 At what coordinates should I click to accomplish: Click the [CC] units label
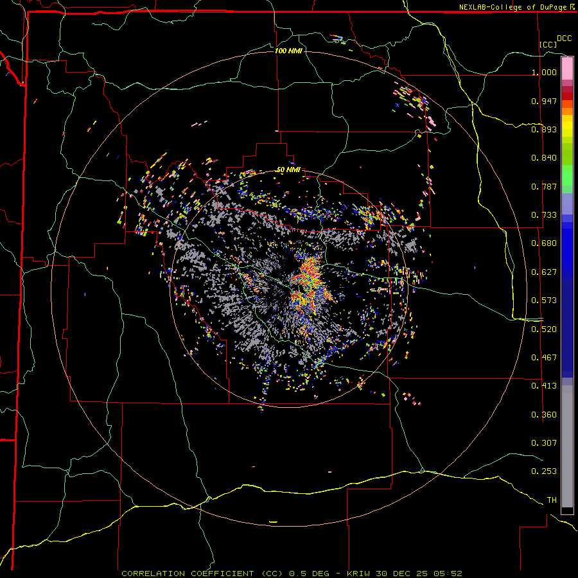(x=548, y=44)
